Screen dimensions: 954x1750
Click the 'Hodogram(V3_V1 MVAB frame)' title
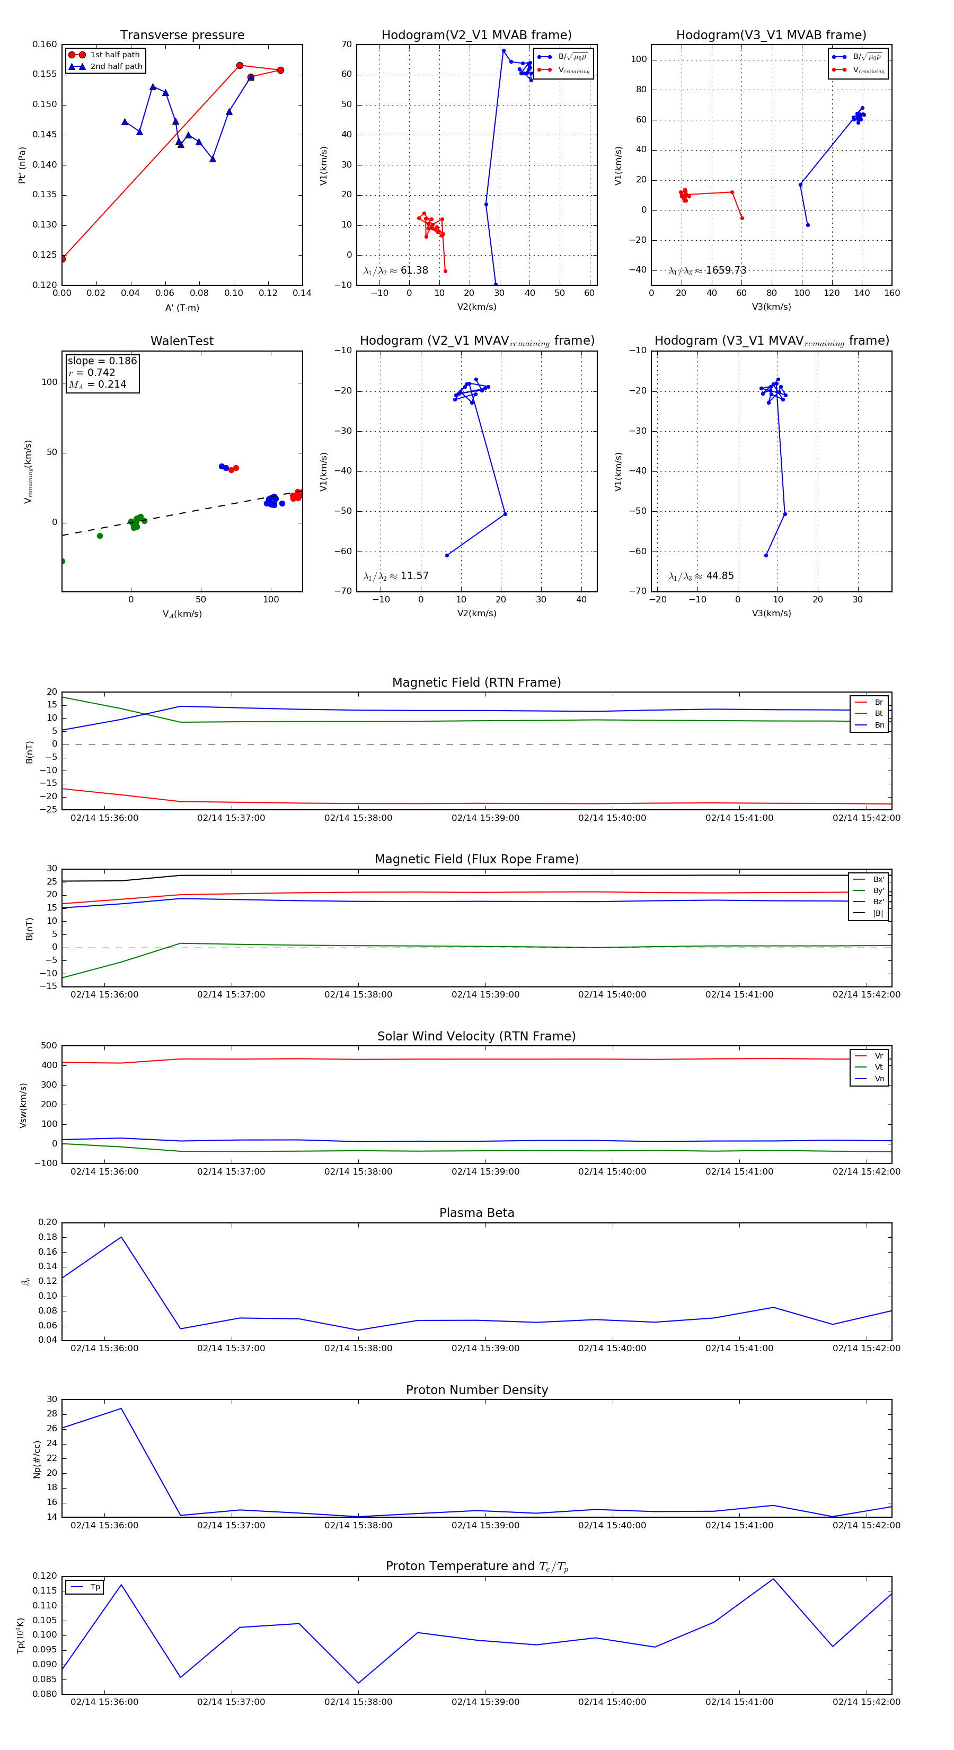[771, 36]
